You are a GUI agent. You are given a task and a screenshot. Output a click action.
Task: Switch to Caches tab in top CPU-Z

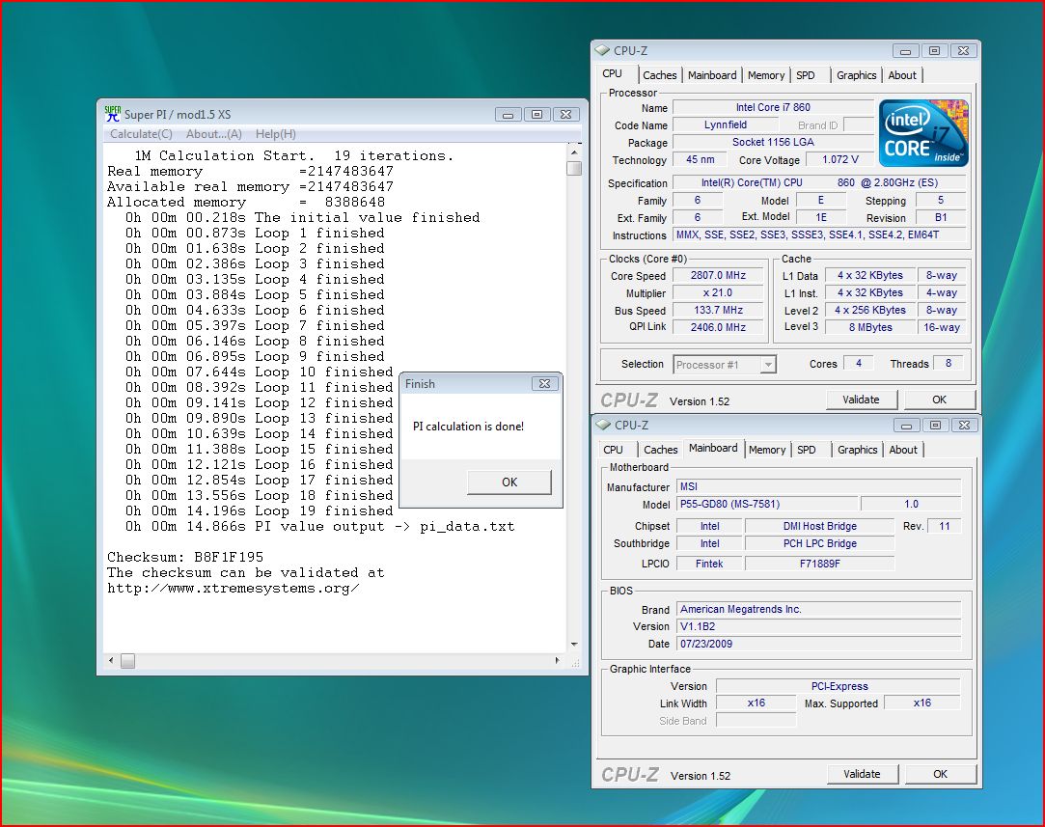(660, 75)
